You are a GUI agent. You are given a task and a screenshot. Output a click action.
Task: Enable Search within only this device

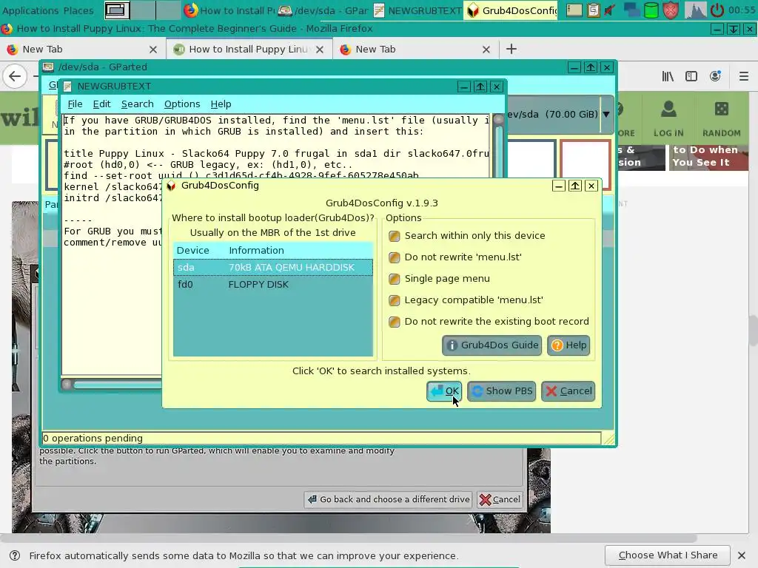[394, 236]
